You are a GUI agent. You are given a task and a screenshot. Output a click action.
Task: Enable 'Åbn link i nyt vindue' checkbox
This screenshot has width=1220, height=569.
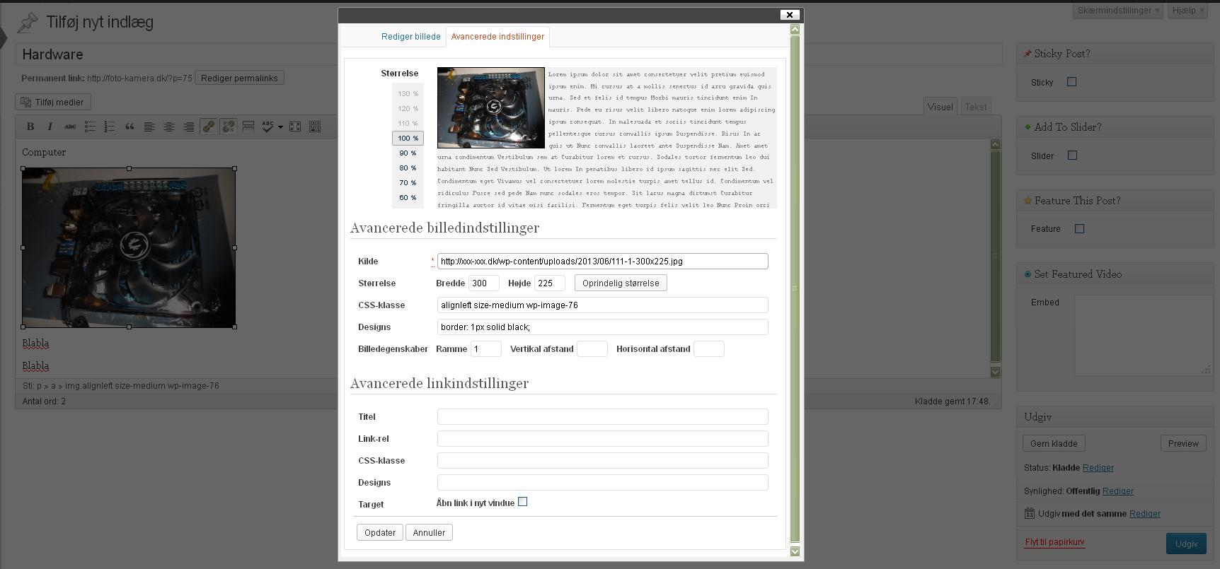point(522,502)
